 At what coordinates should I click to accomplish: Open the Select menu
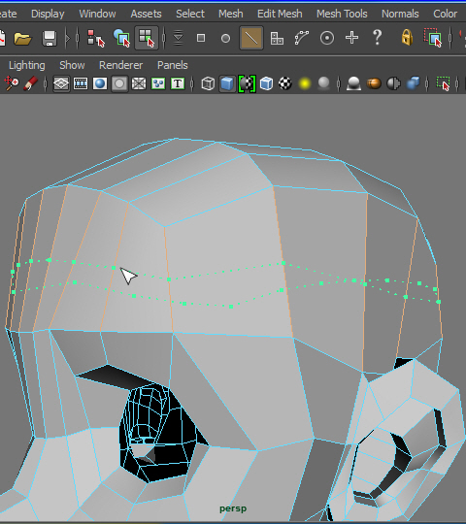190,14
